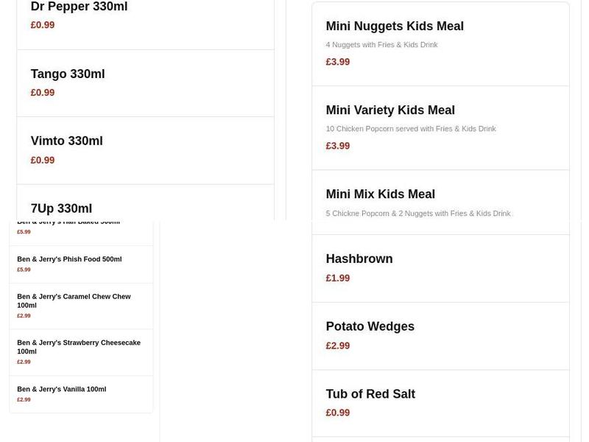The height and width of the screenshot is (442, 589).
Task: Click the Tango 330ml drink entry
Action: point(67,74)
